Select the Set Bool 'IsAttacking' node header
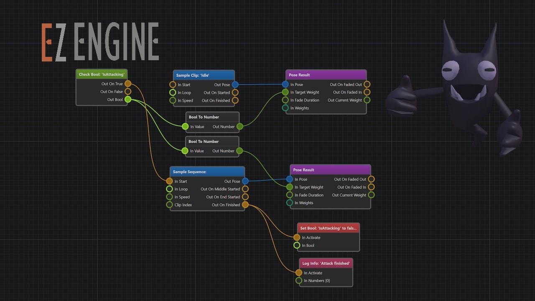This screenshot has height=301, width=535. pyautogui.click(x=328, y=228)
